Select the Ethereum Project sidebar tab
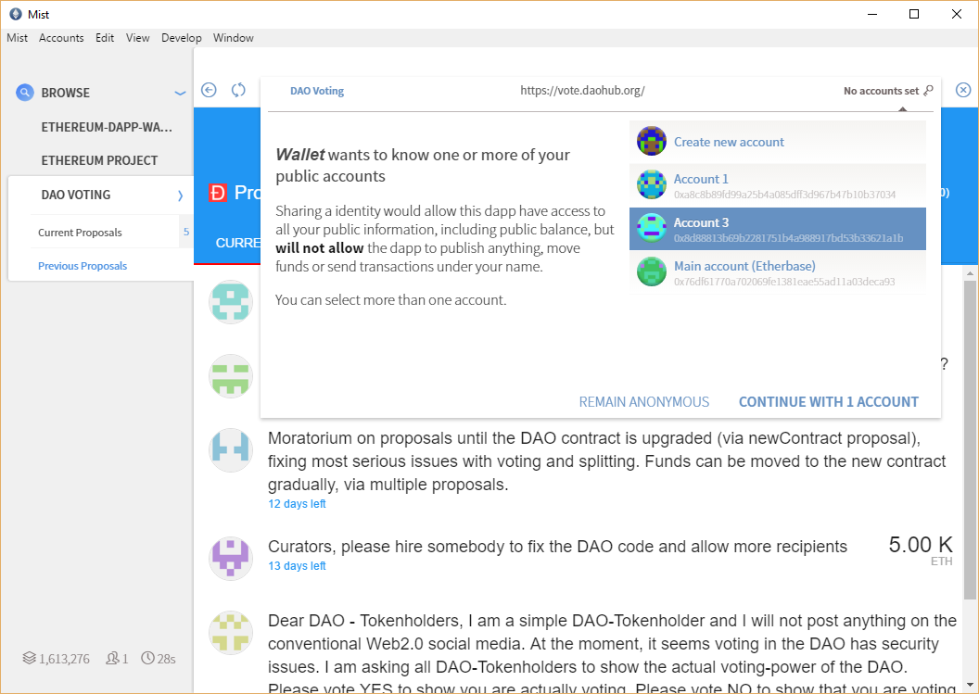This screenshot has height=694, width=979. pyautogui.click(x=100, y=160)
